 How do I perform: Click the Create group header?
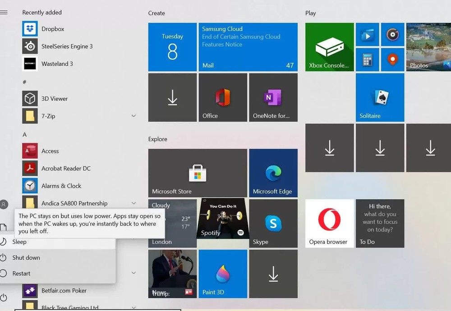[156, 13]
